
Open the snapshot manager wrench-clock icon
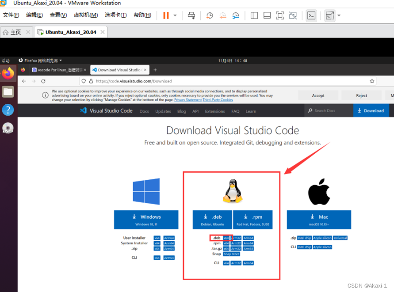click(236, 15)
